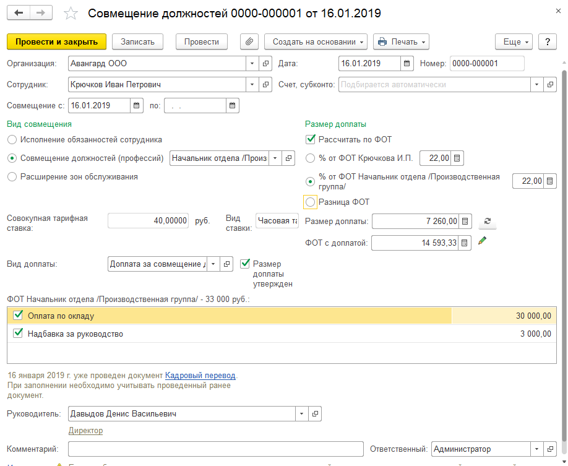Click the paperclip attachments icon

pyautogui.click(x=249, y=41)
